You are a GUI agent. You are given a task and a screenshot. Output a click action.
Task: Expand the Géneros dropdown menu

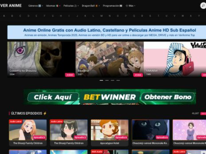(x=35, y=6)
